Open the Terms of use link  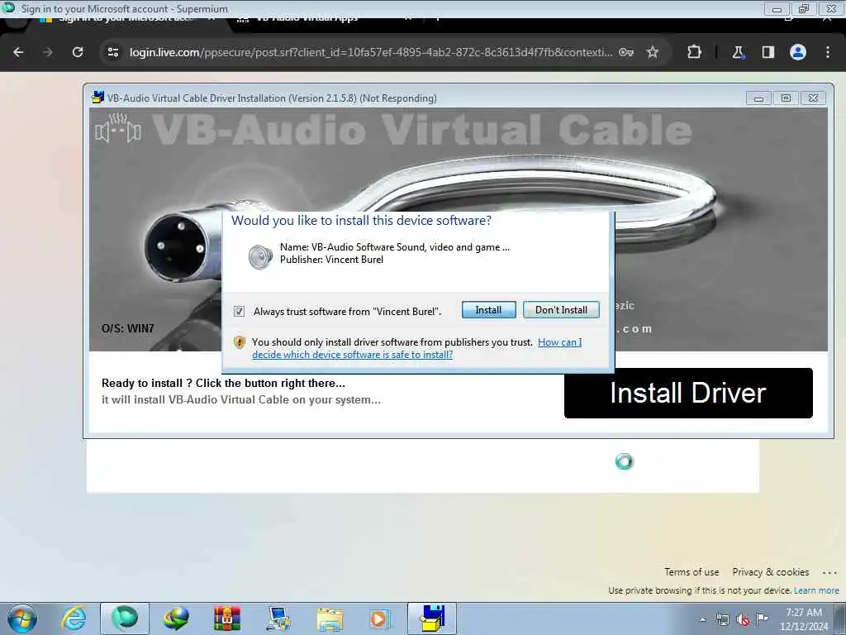tap(692, 572)
